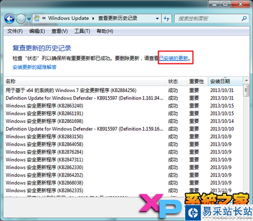Select the KB2868038 update row
This screenshot has height=221, width=253.
[123, 183]
